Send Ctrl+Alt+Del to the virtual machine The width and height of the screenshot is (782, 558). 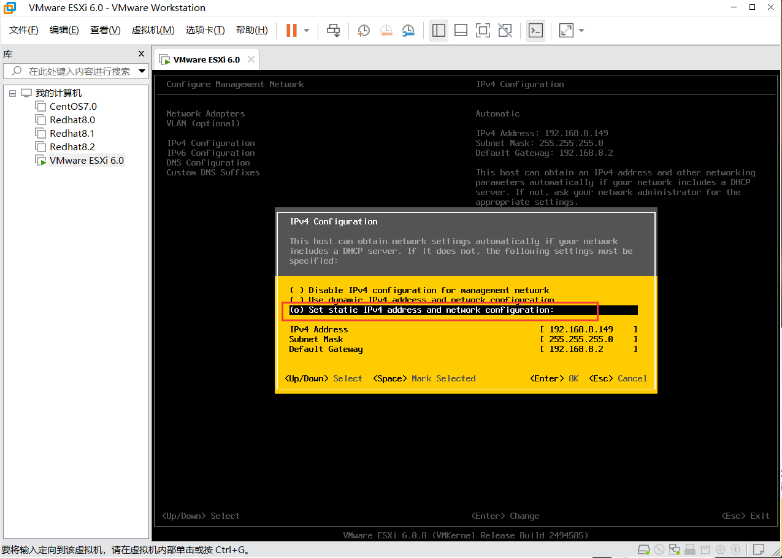333,30
